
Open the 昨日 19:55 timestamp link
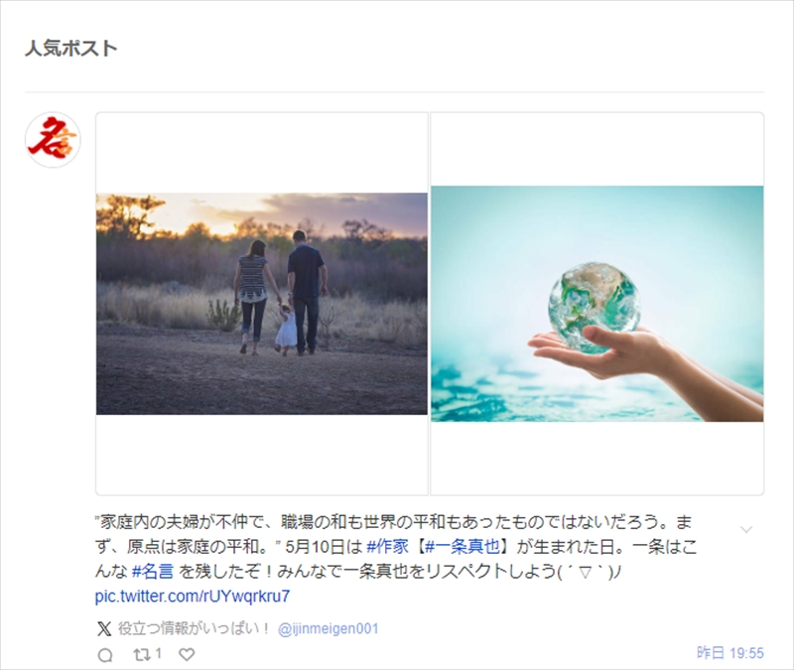730,653
